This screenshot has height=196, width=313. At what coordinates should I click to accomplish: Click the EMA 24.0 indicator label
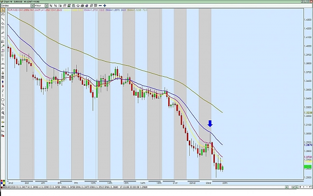pyautogui.click(x=116, y=10)
